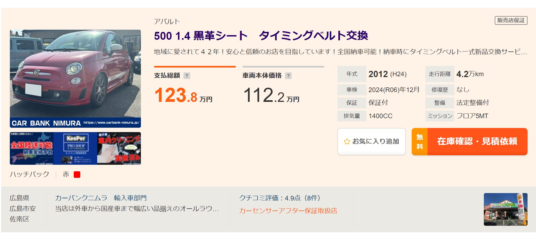The image size is (536, 241).
Task: Click 修復歴 value なし
Action: (463, 90)
